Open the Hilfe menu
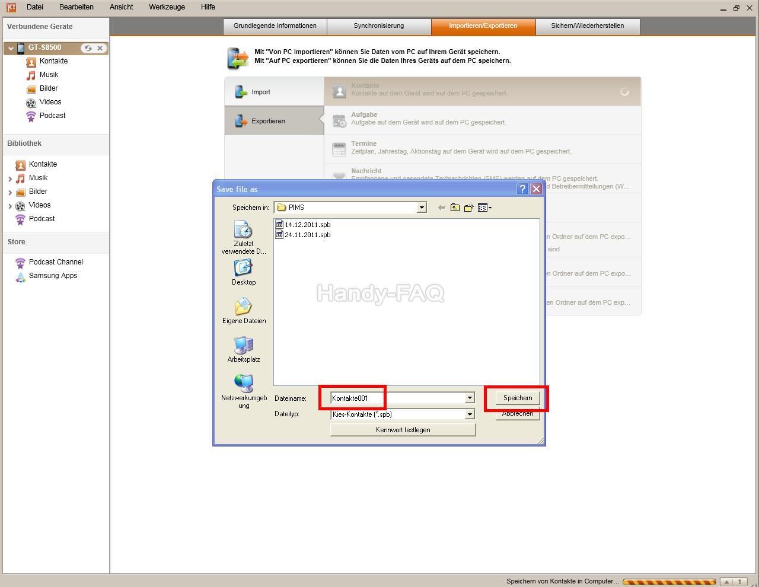Image resolution: width=759 pixels, height=587 pixels. pos(208,7)
